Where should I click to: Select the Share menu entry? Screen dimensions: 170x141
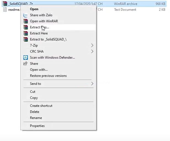(x=58, y=64)
